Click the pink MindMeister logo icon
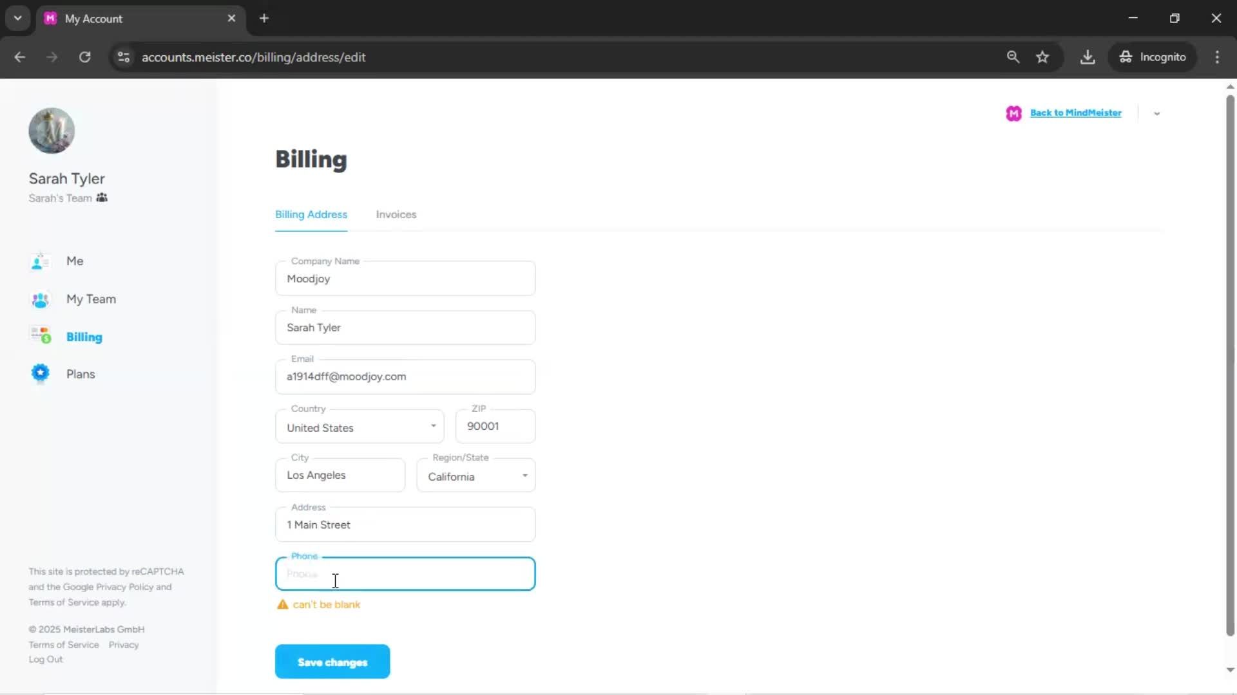Viewport: 1237px width, 695px height. pyautogui.click(x=1013, y=113)
